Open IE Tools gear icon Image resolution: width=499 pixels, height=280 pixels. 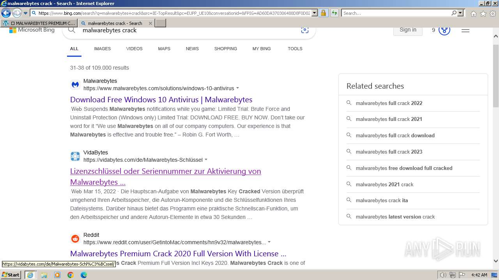click(493, 14)
